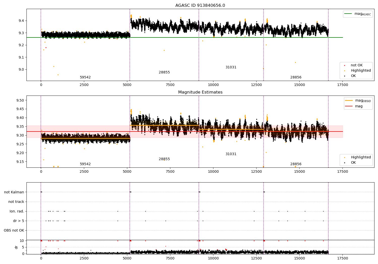
Task: Click the 9.4 y-tick in top plot
Action: click(x=21, y=21)
